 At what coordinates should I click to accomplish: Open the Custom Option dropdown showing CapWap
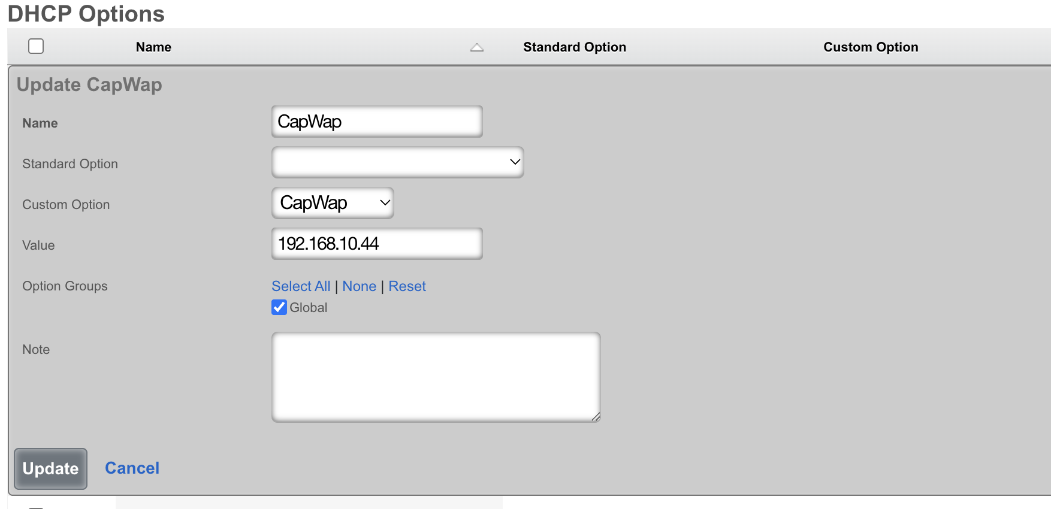332,203
